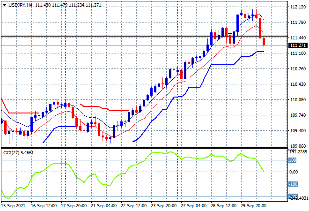Click the CCI(27) 5.4661 indicator label
This screenshot has height=211, width=309.
19,153
